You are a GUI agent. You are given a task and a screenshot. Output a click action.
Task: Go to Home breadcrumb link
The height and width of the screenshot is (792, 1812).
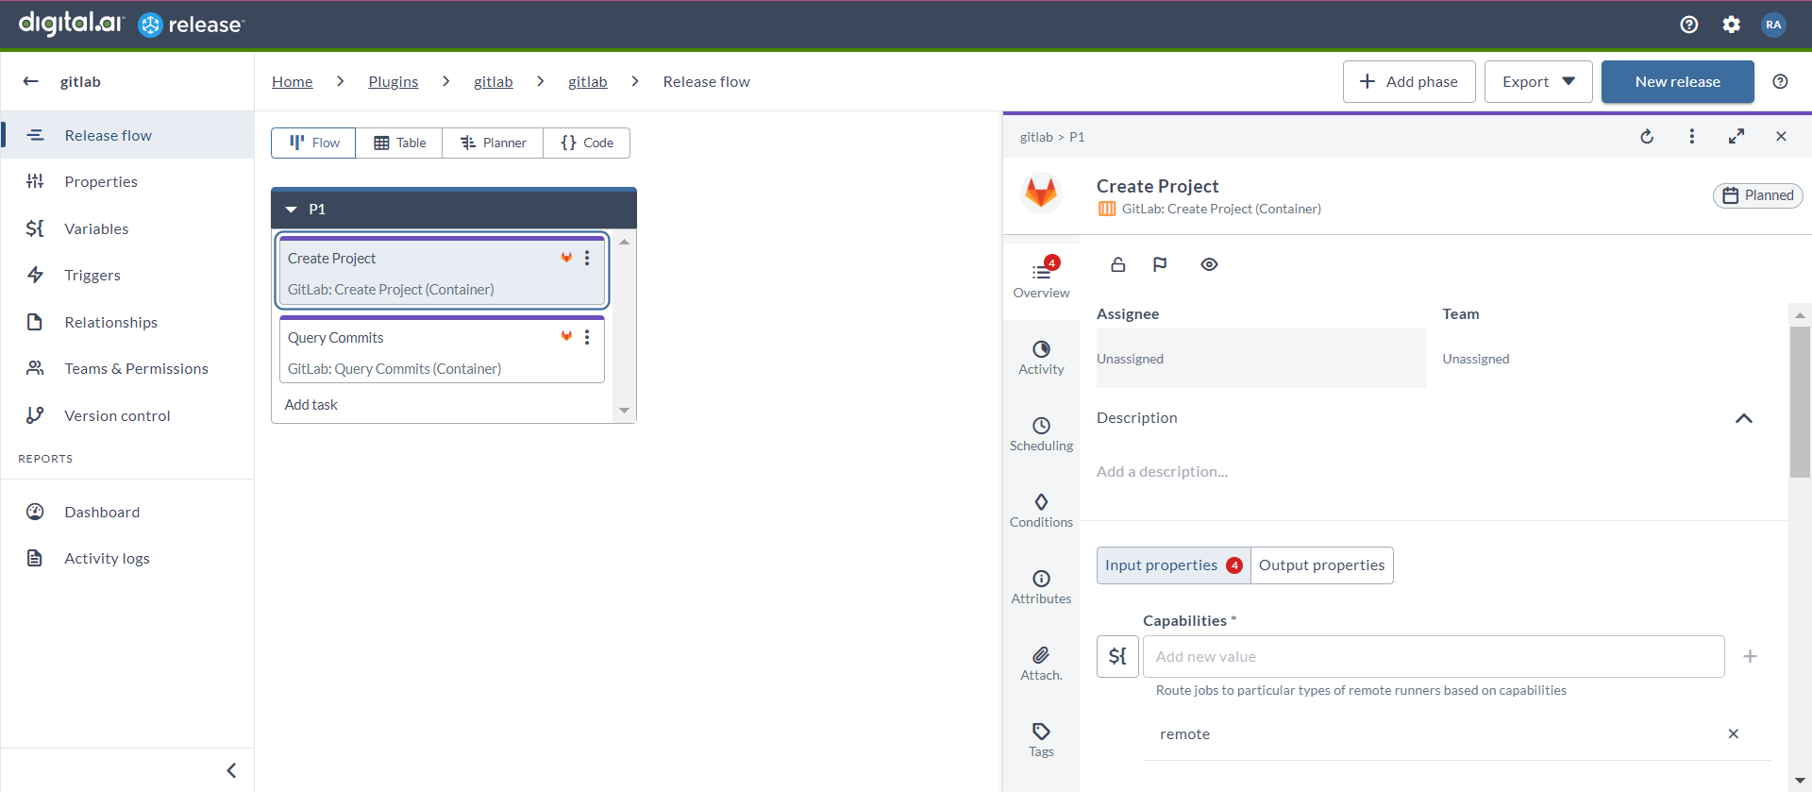(293, 82)
